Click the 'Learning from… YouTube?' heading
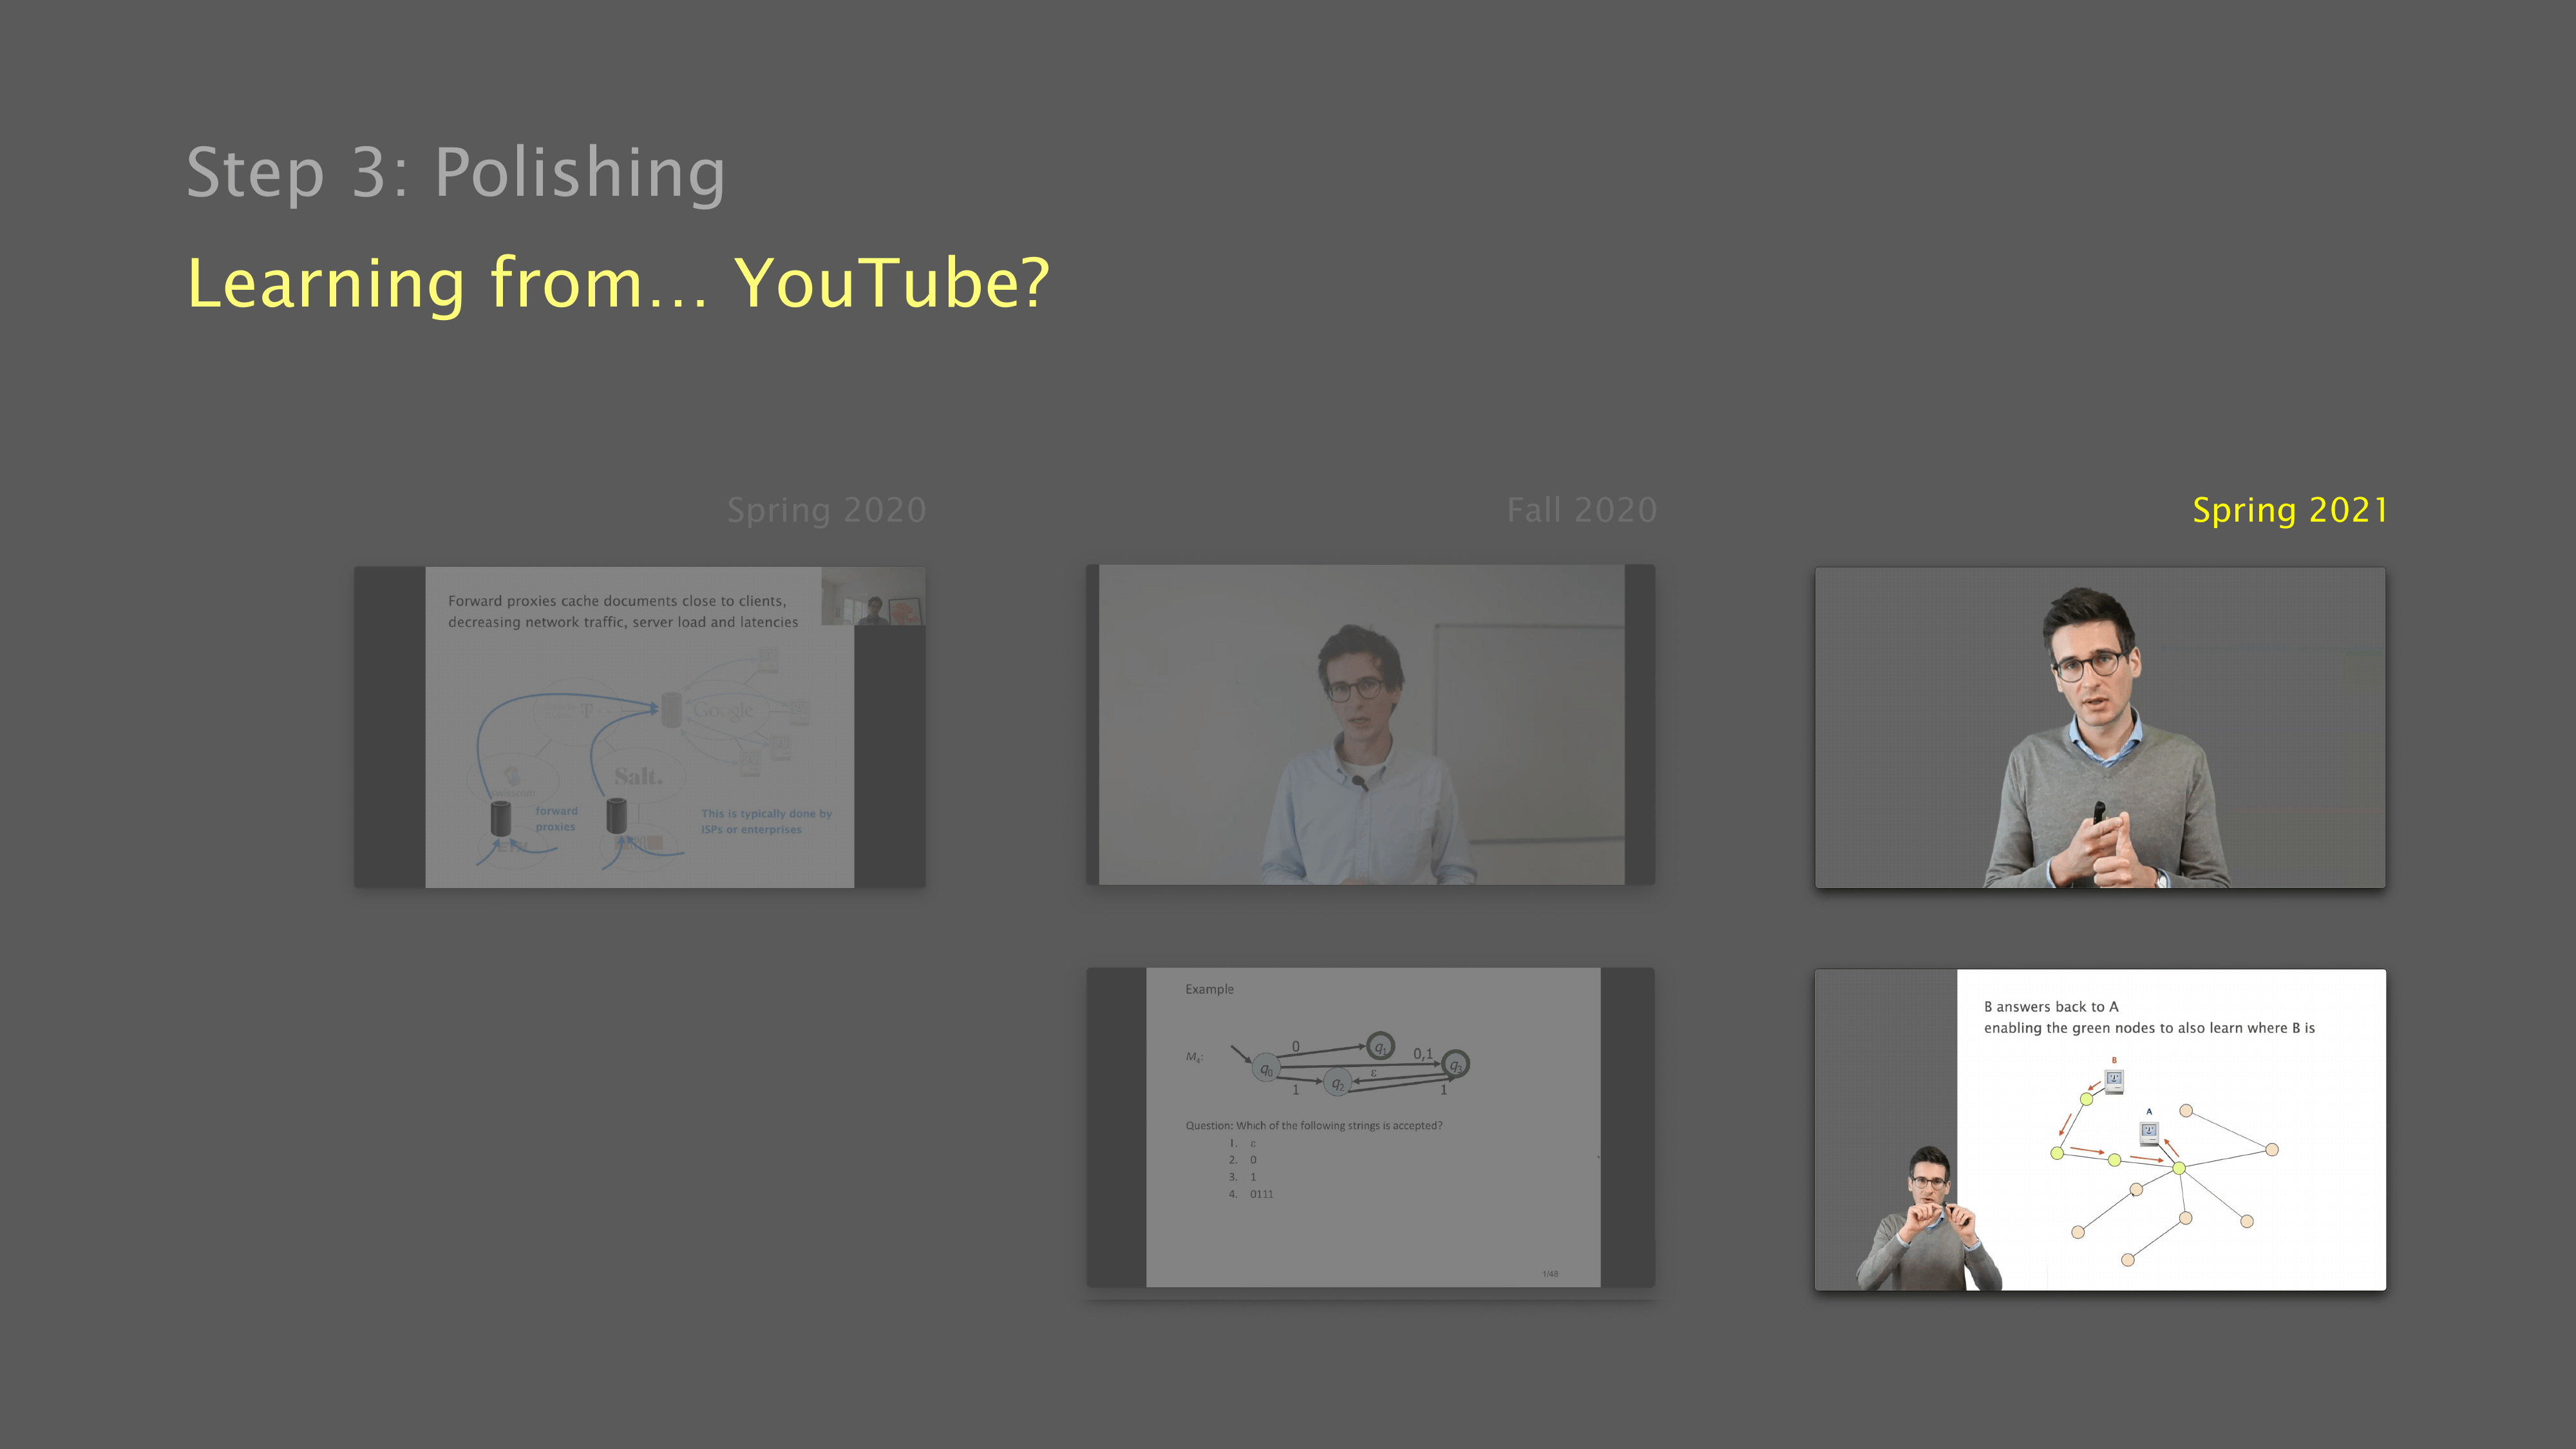Image resolution: width=2576 pixels, height=1449 pixels. 618,283
